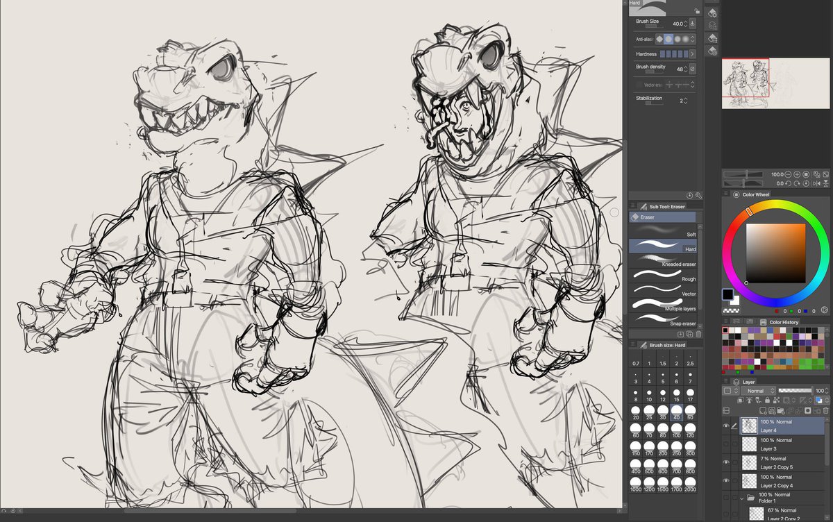Duplicate the selected sub tool icon
The width and height of the screenshot is (833, 522).
pos(690,335)
